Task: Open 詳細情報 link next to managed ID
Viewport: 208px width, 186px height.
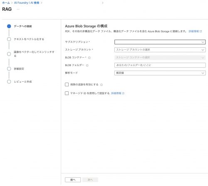Action: pos(118,93)
